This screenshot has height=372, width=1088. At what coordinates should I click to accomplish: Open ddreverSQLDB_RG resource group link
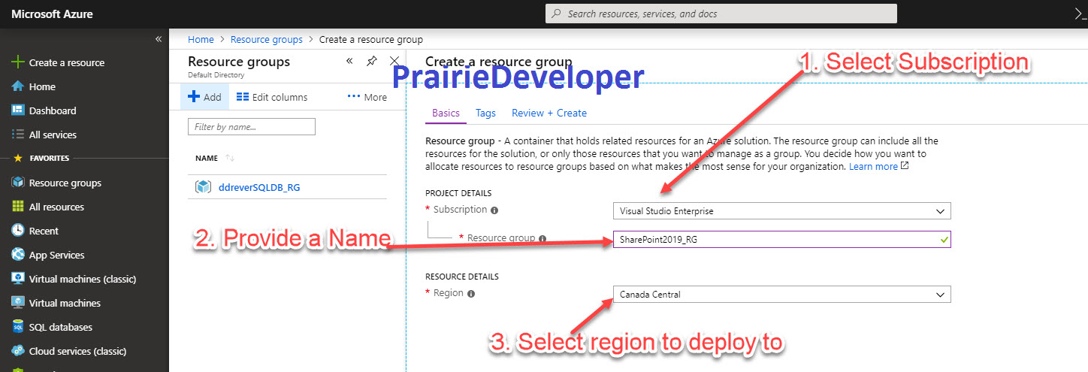(x=259, y=187)
